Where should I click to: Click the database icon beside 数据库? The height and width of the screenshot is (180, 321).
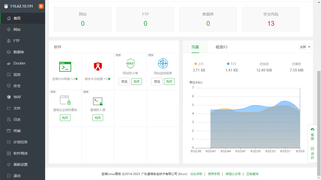click(x=9, y=52)
